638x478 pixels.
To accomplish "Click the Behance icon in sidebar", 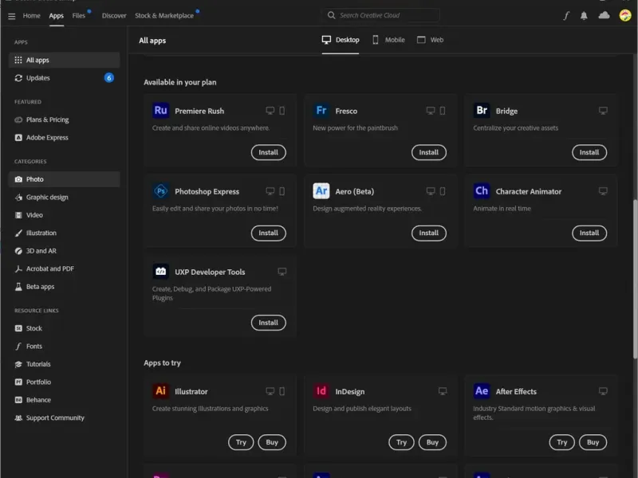I will [18, 400].
